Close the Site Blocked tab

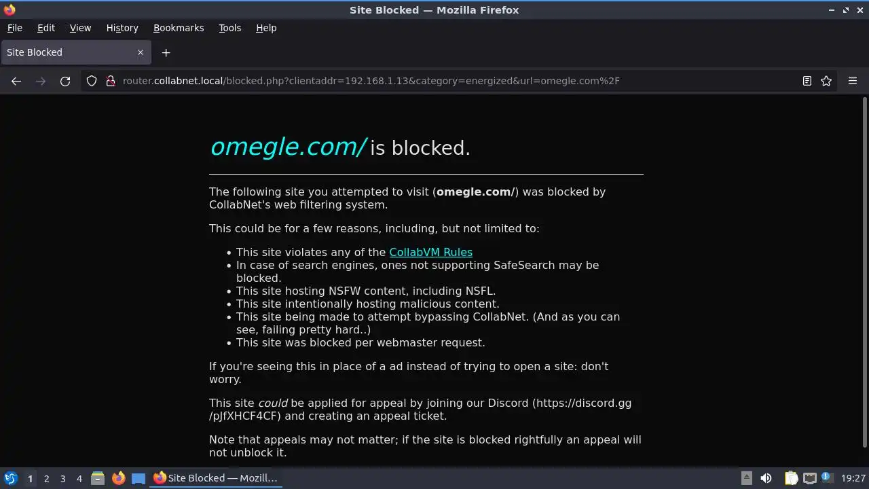pos(141,52)
